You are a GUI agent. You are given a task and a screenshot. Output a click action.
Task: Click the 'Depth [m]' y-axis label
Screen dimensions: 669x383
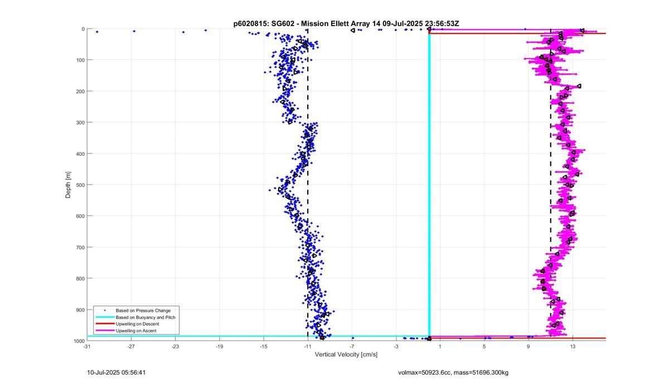coord(68,185)
